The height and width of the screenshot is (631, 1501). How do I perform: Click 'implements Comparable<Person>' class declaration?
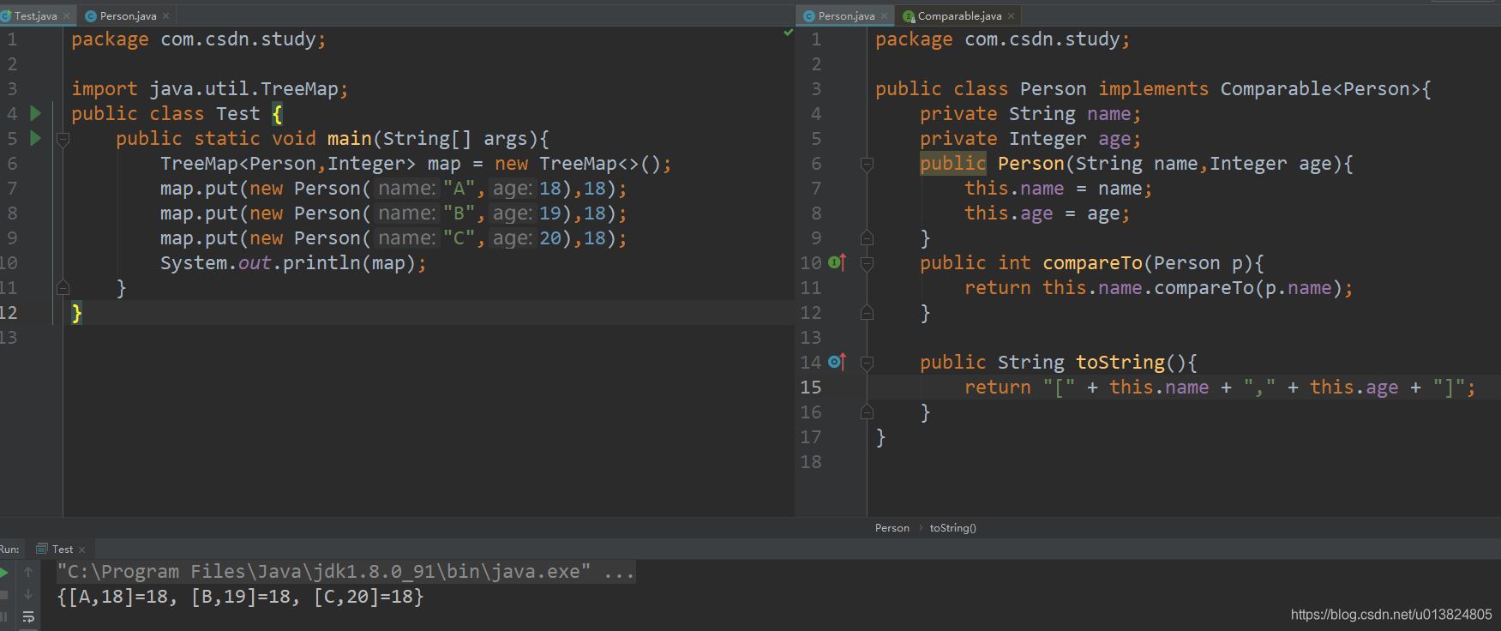[x=1153, y=88]
